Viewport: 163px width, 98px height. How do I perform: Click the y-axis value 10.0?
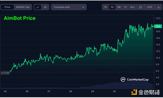point(158,58)
